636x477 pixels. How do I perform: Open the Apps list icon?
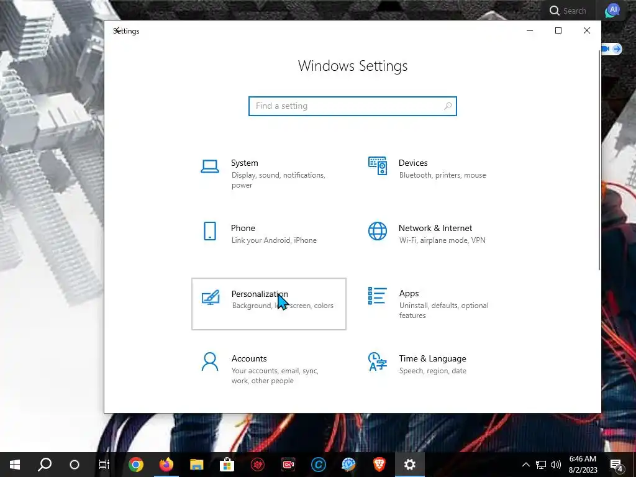[377, 296]
